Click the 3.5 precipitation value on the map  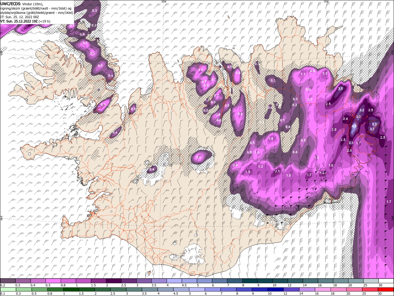pos(340,88)
